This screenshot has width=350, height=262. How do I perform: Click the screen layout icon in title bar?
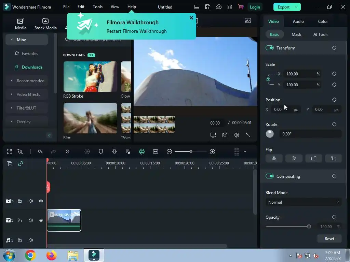tap(197, 7)
